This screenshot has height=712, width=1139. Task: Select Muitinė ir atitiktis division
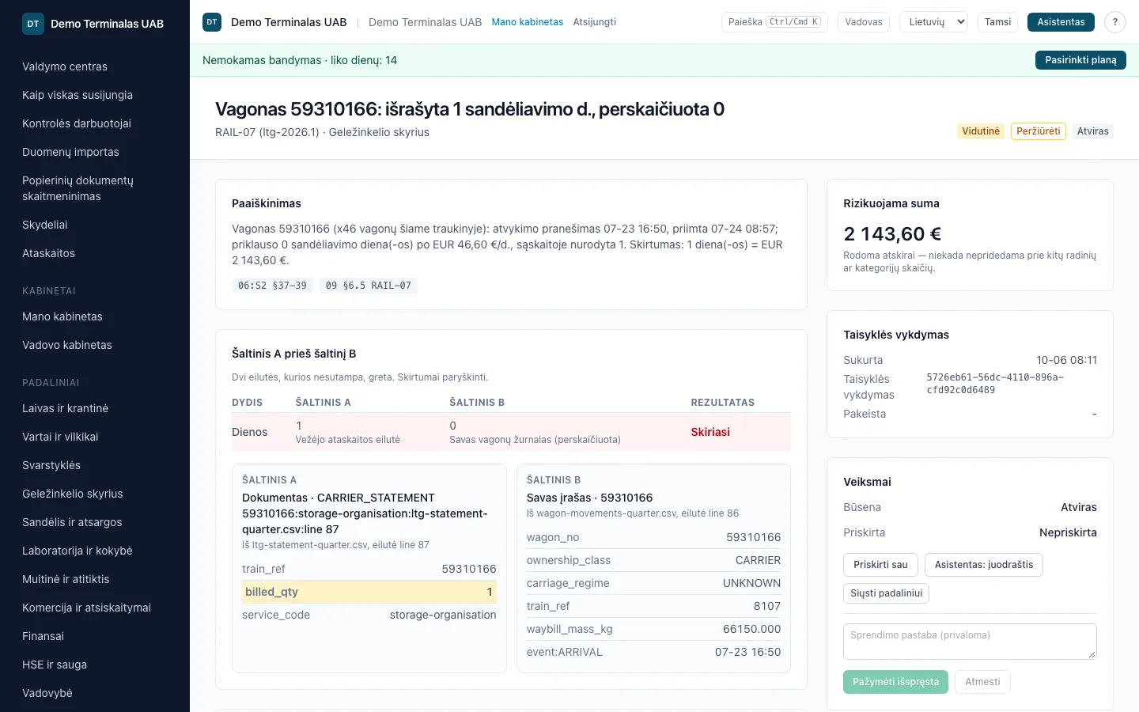[95, 579]
